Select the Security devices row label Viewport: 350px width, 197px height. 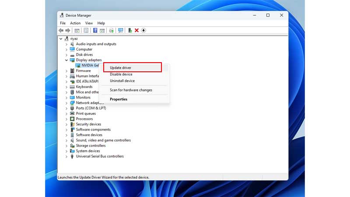click(x=88, y=124)
